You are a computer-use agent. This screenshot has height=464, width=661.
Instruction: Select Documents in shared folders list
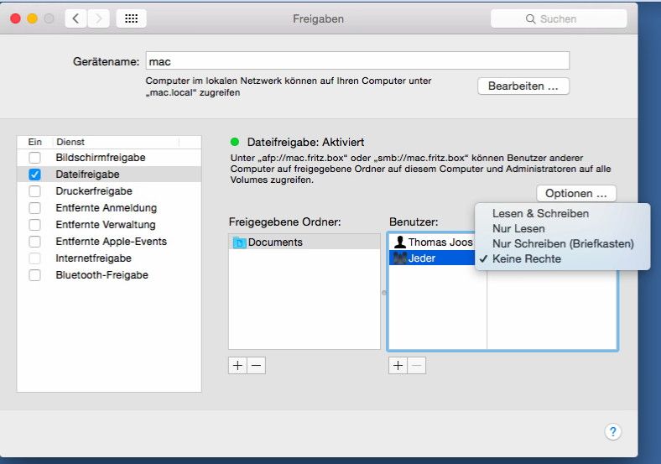click(x=304, y=242)
